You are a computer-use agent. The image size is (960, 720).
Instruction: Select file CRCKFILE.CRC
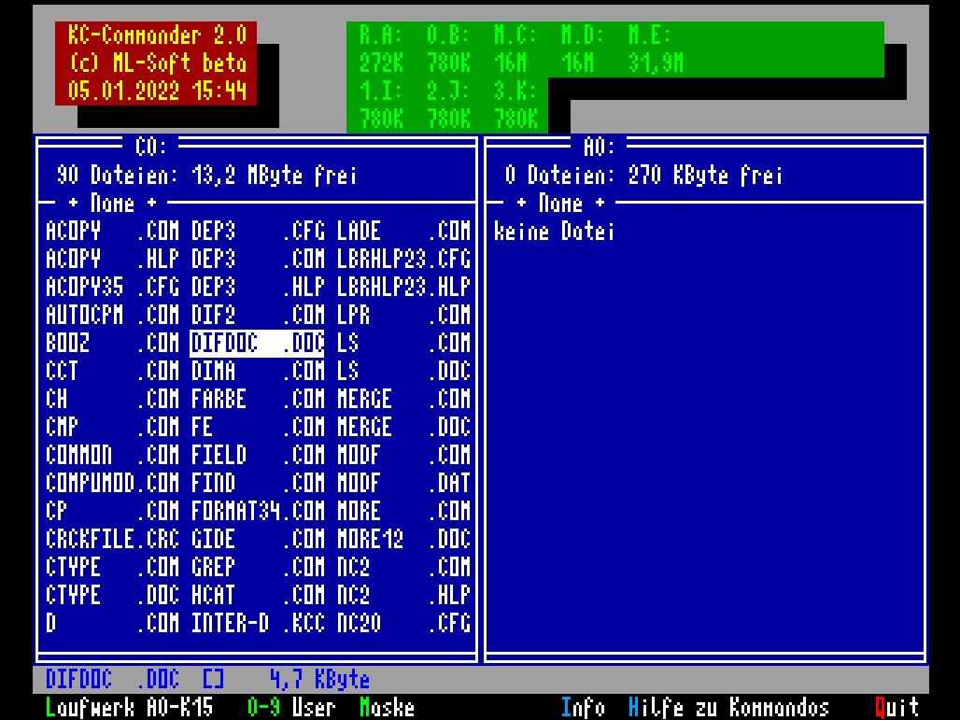[113, 540]
